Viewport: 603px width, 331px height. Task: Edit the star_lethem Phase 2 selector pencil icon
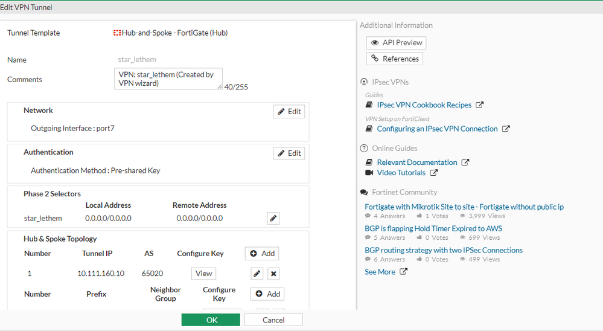[x=273, y=218]
